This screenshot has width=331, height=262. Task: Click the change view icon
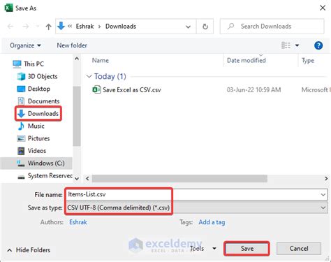tap(286, 45)
